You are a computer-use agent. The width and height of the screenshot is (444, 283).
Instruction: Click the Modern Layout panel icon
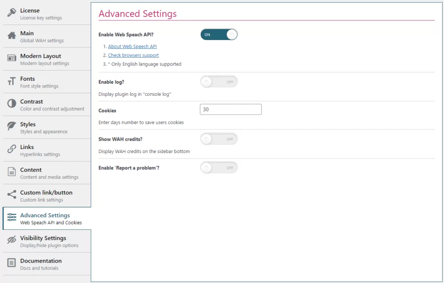[x=11, y=58]
